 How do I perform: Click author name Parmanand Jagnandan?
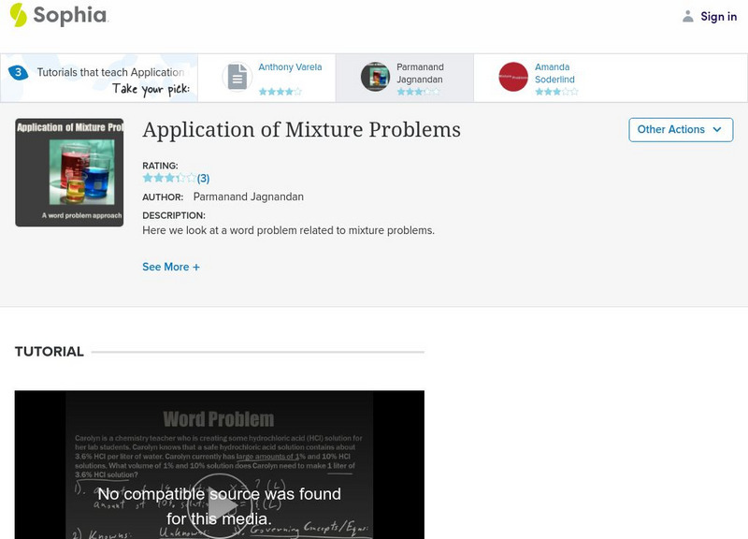pyautogui.click(x=247, y=197)
